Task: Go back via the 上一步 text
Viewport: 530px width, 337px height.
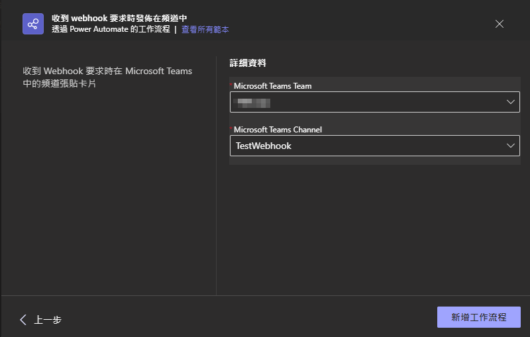Action: click(48, 320)
